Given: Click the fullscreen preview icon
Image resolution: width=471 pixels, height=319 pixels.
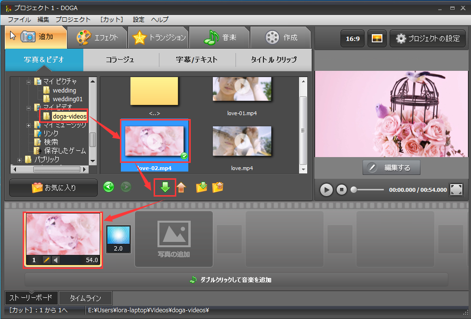Looking at the screenshot, I should [x=456, y=189].
